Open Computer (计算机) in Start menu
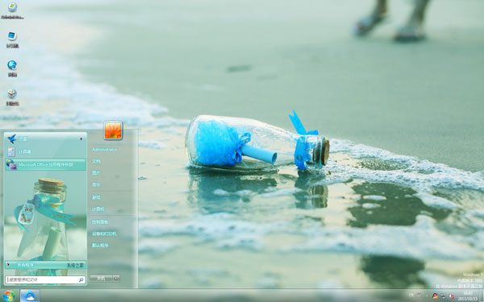This screenshot has width=484, height=302. click(98, 209)
